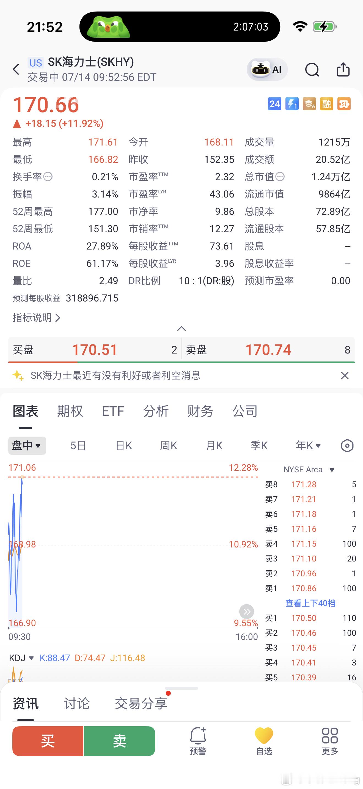Open the chart settings target icon
This screenshot has width=363, height=789.
click(347, 446)
